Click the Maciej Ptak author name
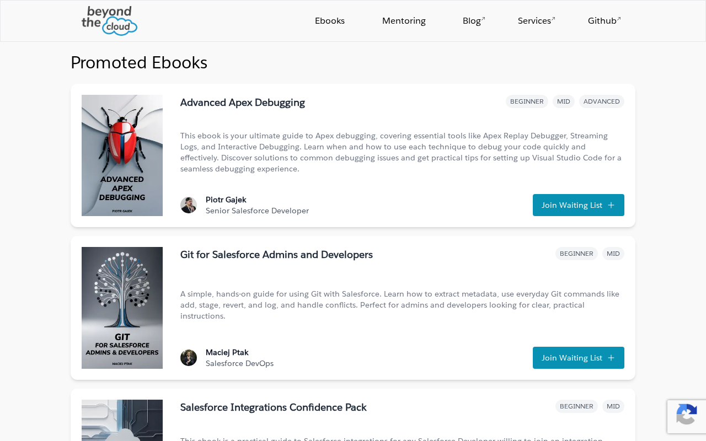The height and width of the screenshot is (441, 706). 227,352
